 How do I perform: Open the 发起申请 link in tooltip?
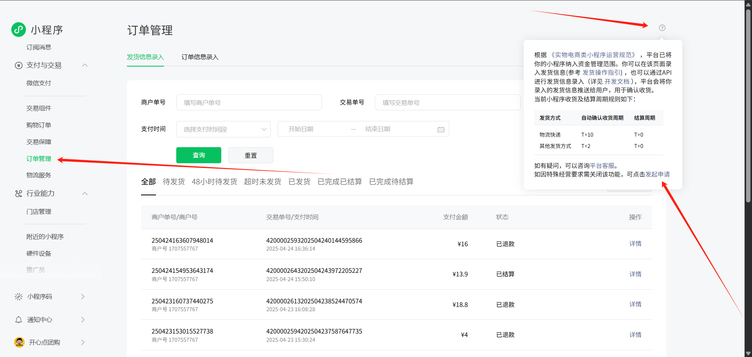click(657, 174)
